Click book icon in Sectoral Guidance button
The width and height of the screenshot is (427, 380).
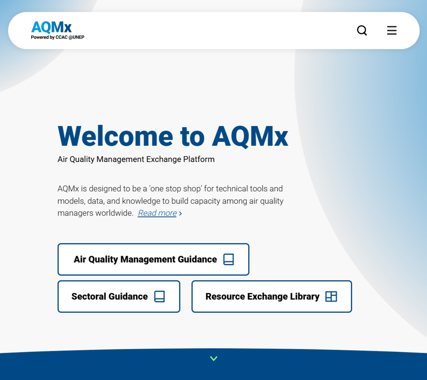pos(159,296)
